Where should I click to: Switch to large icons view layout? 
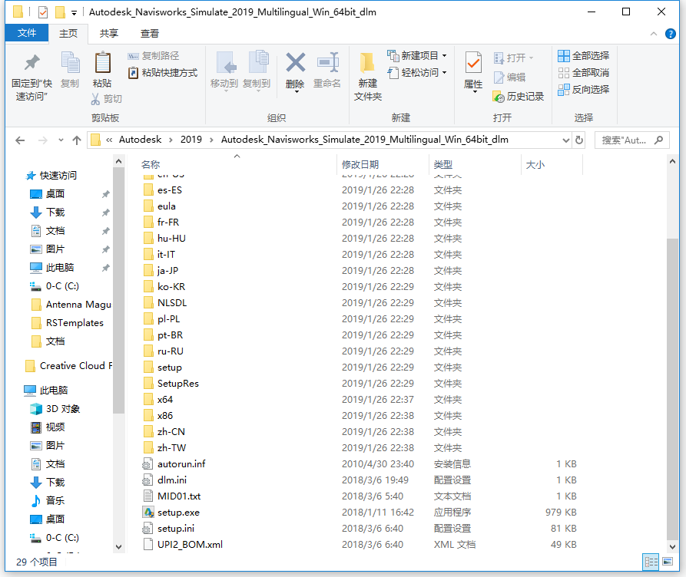pyautogui.click(x=668, y=562)
